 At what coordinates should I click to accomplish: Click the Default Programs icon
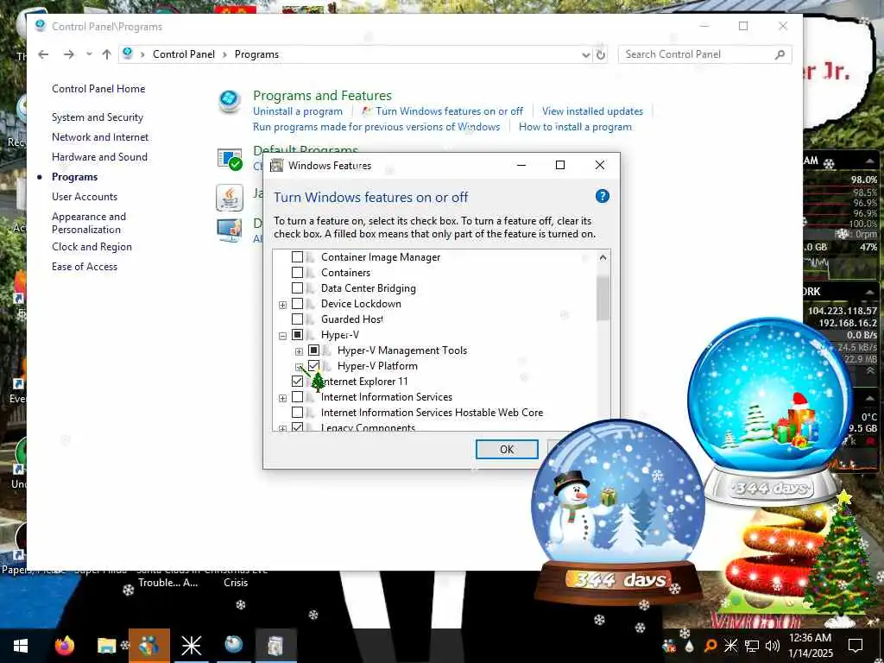[x=230, y=159]
